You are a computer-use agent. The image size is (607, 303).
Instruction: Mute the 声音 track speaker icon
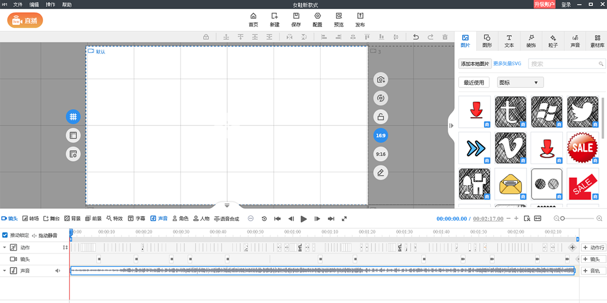[x=58, y=271]
